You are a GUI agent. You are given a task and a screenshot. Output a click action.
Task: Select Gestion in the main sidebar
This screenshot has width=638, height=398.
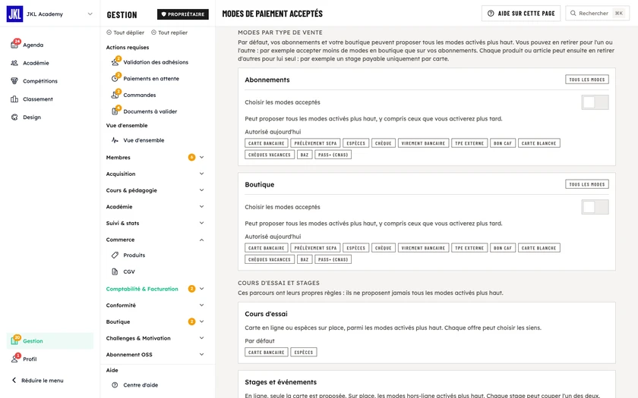(x=50, y=340)
